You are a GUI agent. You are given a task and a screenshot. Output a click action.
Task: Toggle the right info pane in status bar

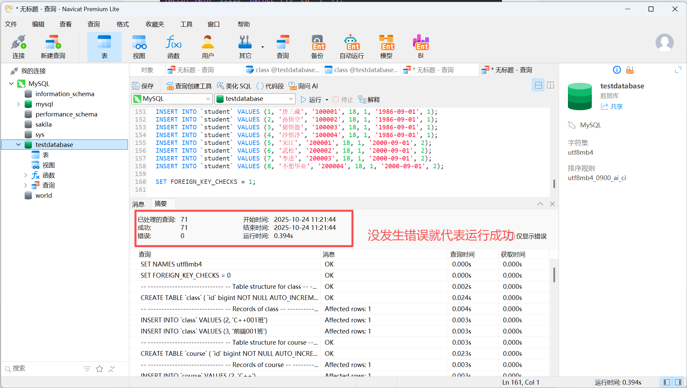(x=678, y=382)
